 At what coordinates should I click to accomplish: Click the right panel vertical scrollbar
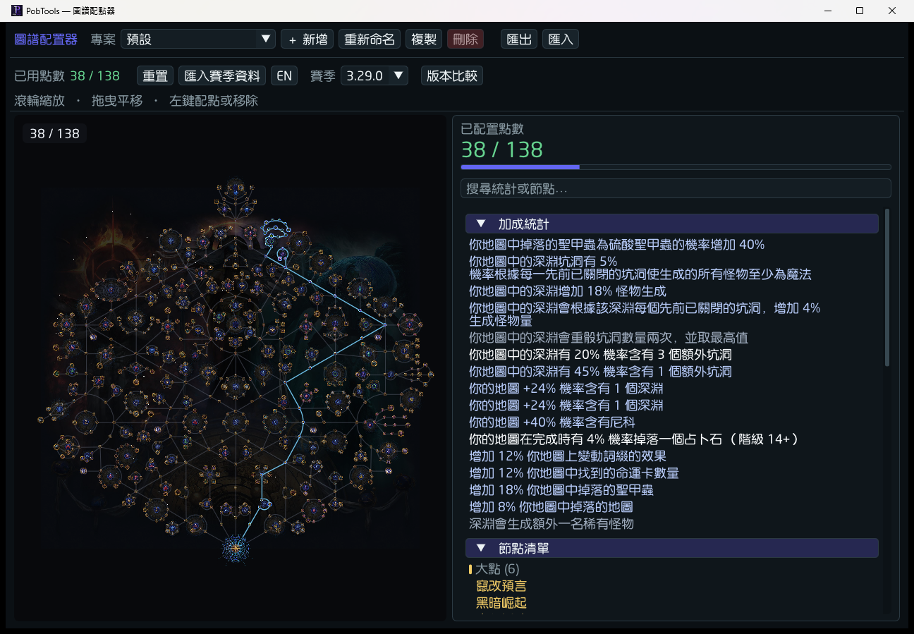tap(887, 287)
